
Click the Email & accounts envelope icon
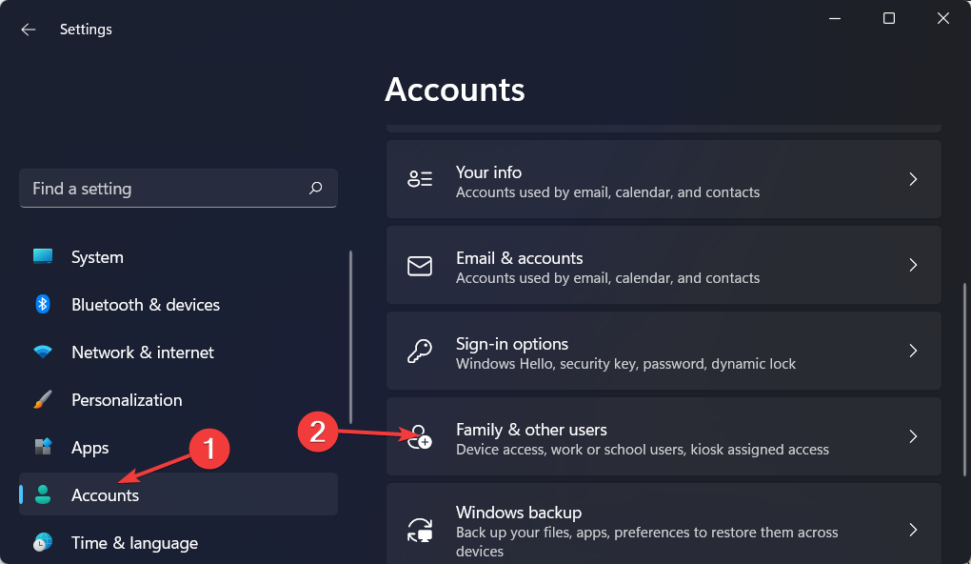419,265
